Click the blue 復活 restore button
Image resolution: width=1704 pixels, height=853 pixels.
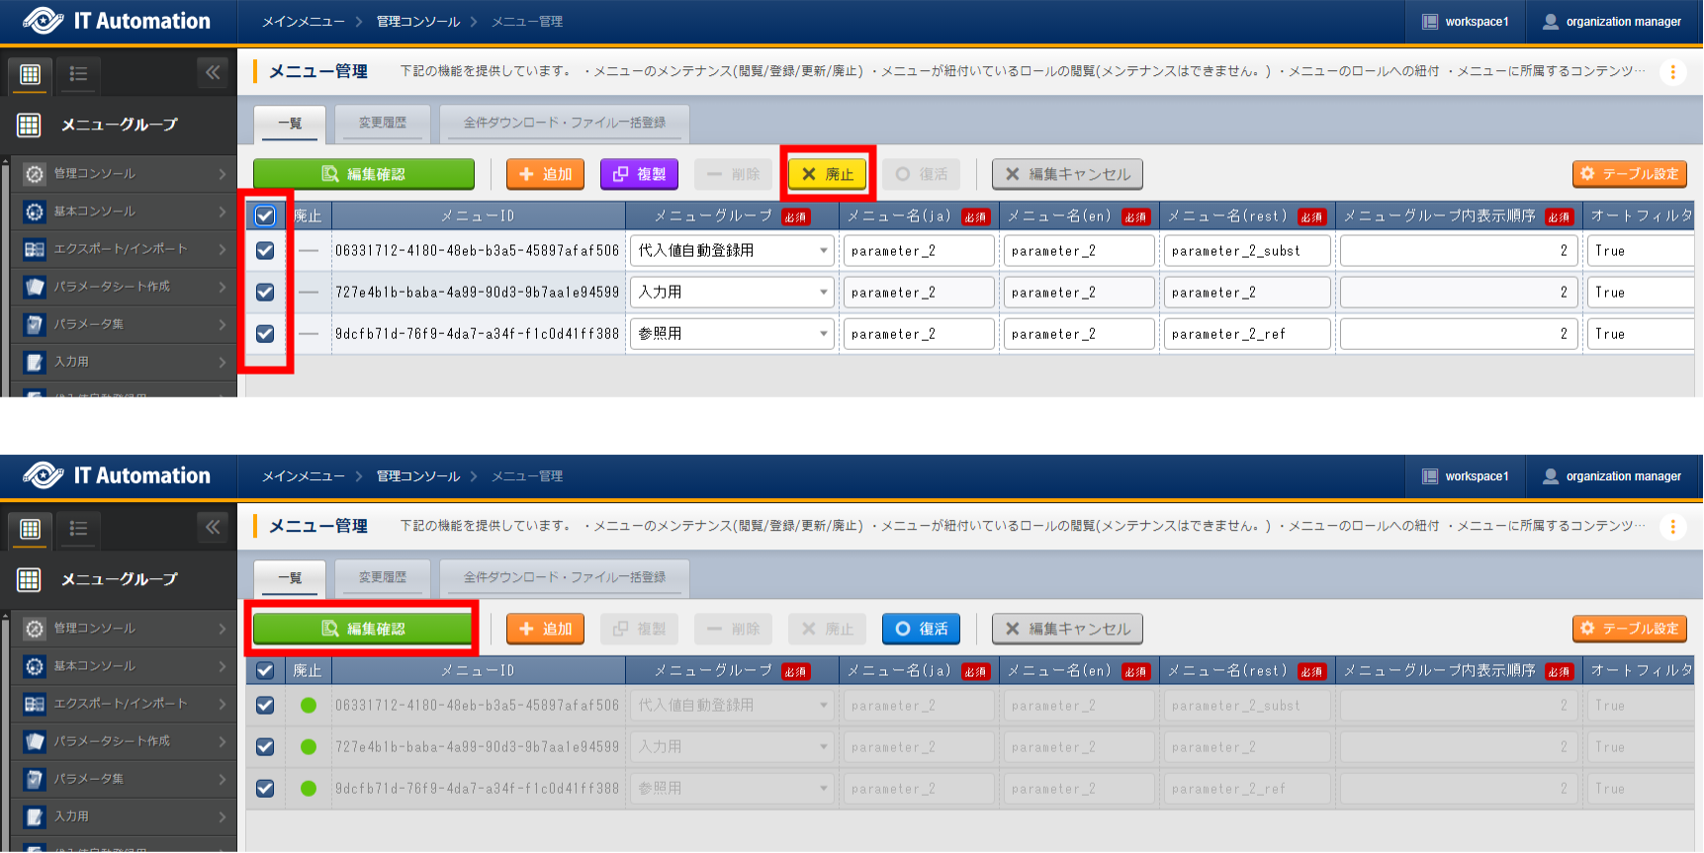point(921,629)
